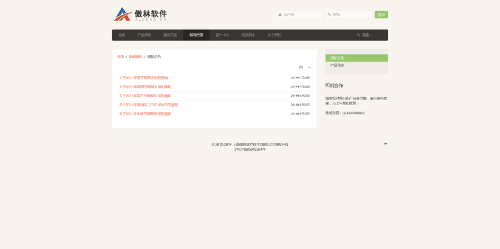Click the back-to-top chevron icon in footer
The image size is (500, 249).
point(386,144)
